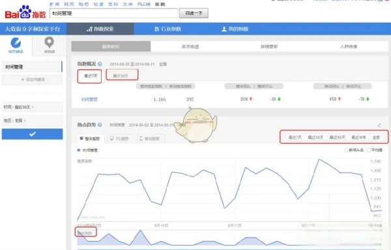Click the 时间管理 link in overview table
Viewport: 391px width, 250px height.
[x=89, y=99]
